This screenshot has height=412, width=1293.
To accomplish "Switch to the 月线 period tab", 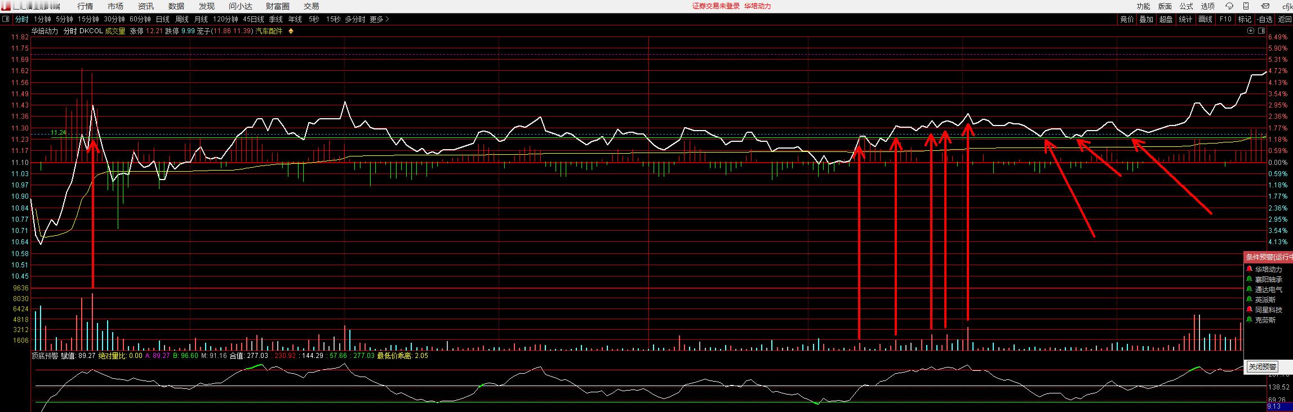I will [x=201, y=19].
